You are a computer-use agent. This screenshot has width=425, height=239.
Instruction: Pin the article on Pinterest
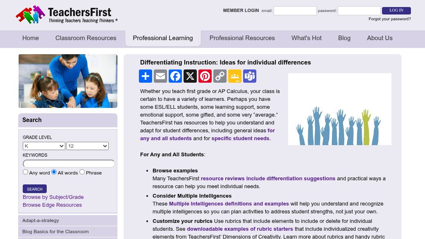point(205,76)
